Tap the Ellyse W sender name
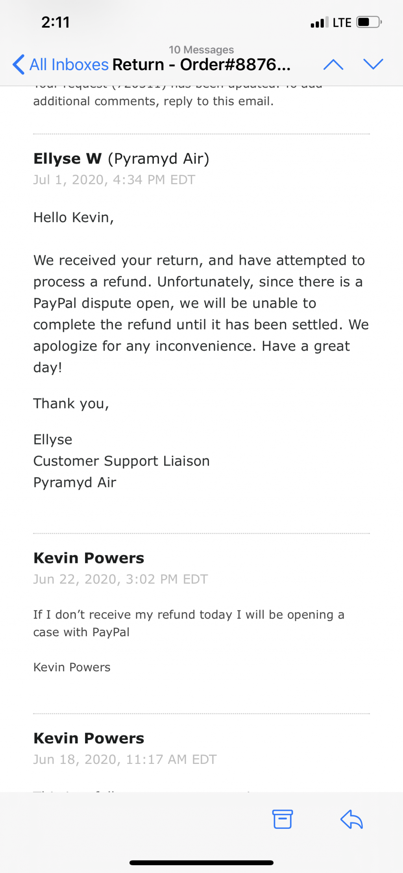This screenshot has width=403, height=873. pos(68,158)
